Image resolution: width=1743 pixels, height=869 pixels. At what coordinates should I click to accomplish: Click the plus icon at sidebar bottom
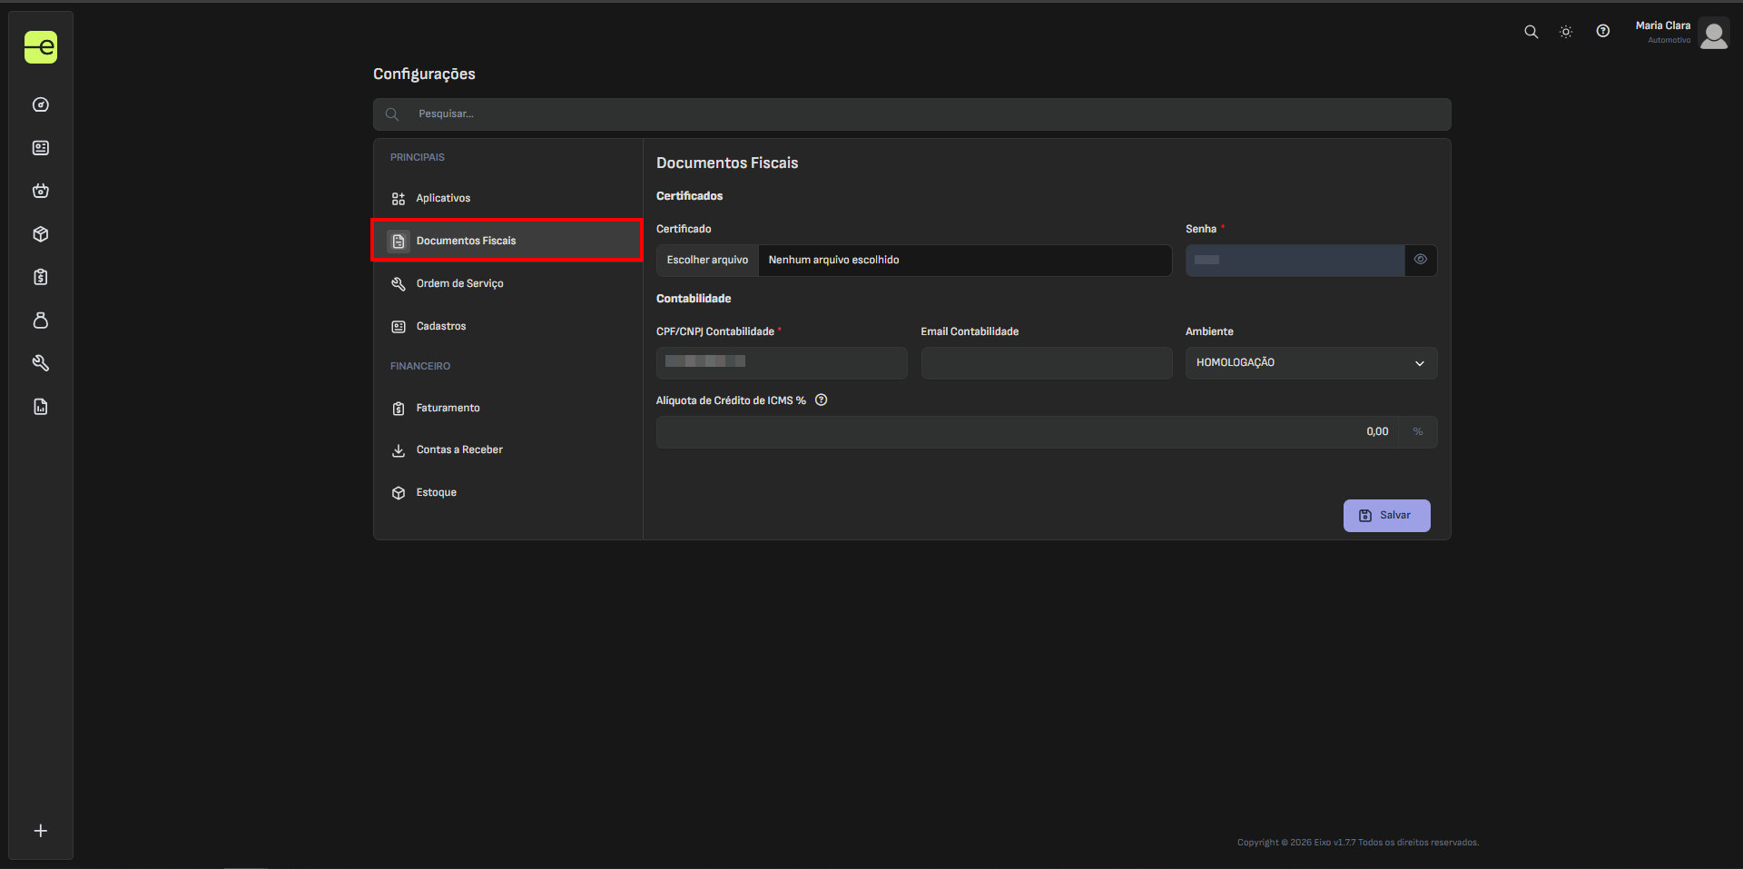point(41,831)
